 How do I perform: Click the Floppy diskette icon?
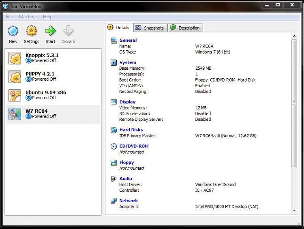(x=113, y=163)
